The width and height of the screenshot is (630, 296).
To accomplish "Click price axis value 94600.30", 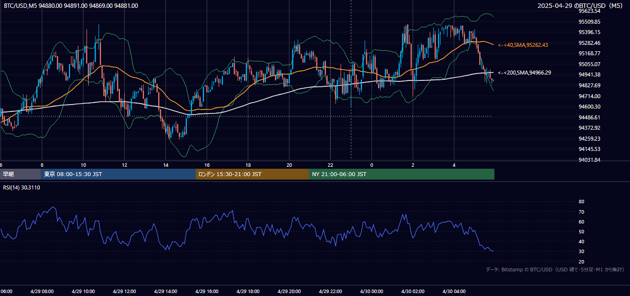I will 589,107.
